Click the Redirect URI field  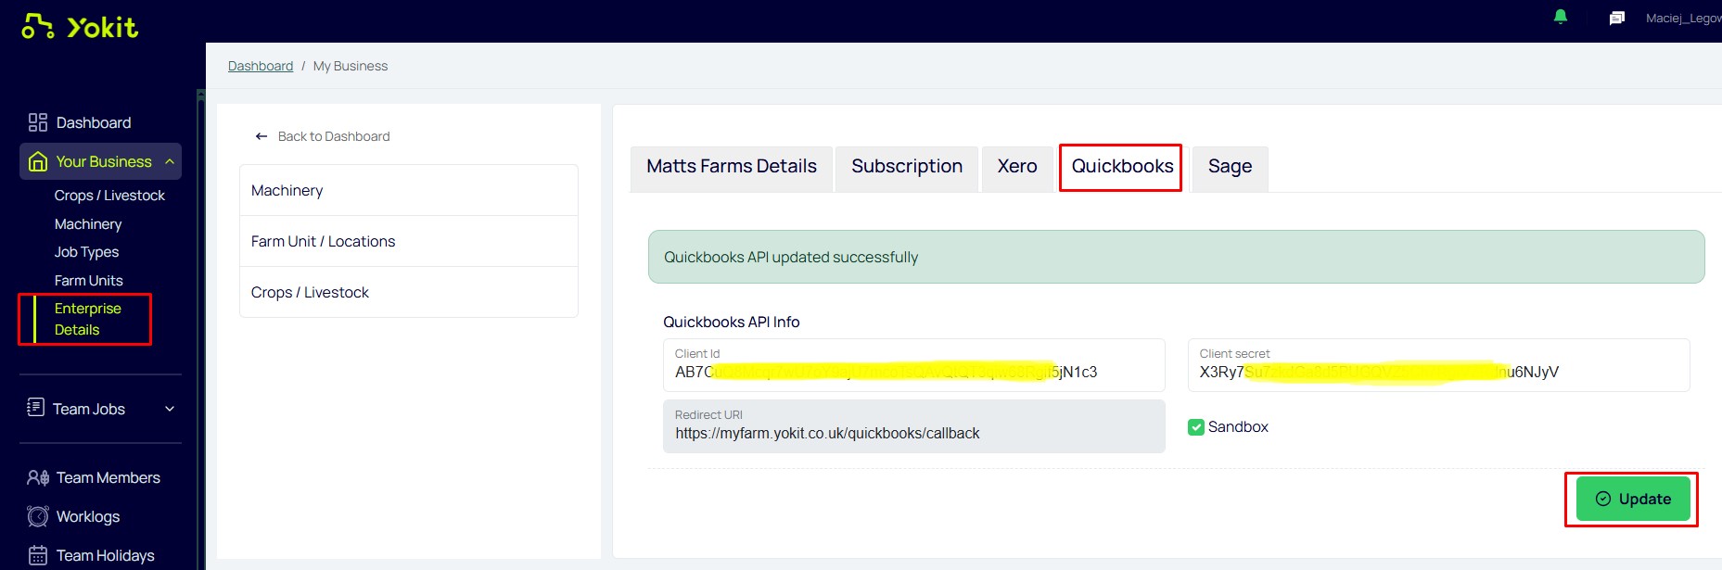point(913,426)
